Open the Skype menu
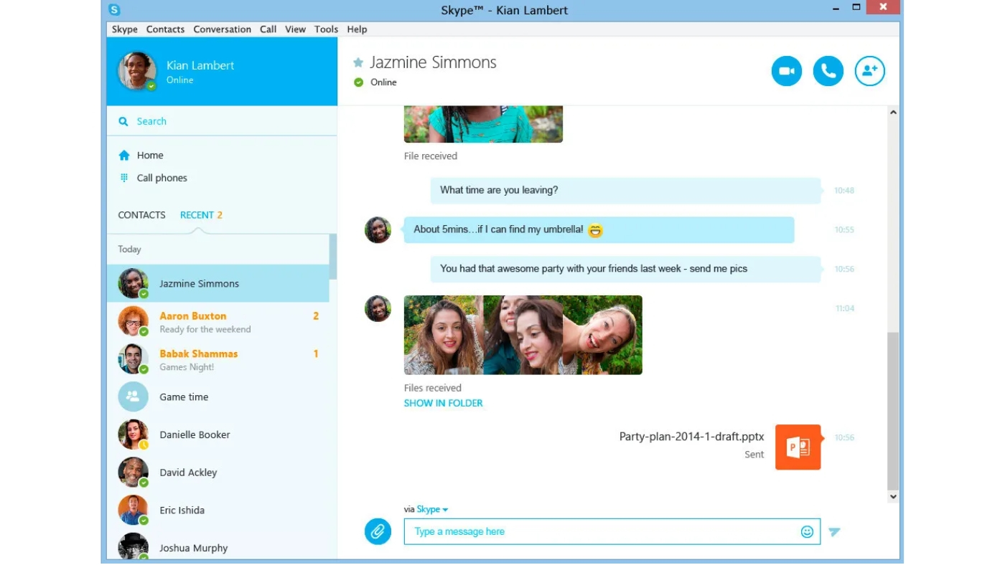This screenshot has width=1005, height=565. (124, 29)
